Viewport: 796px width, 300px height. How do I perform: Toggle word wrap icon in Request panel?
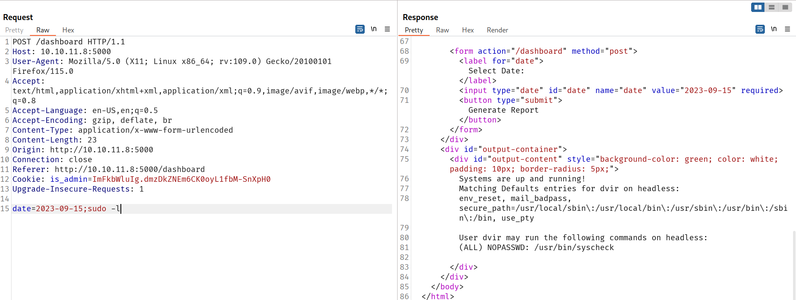click(360, 29)
